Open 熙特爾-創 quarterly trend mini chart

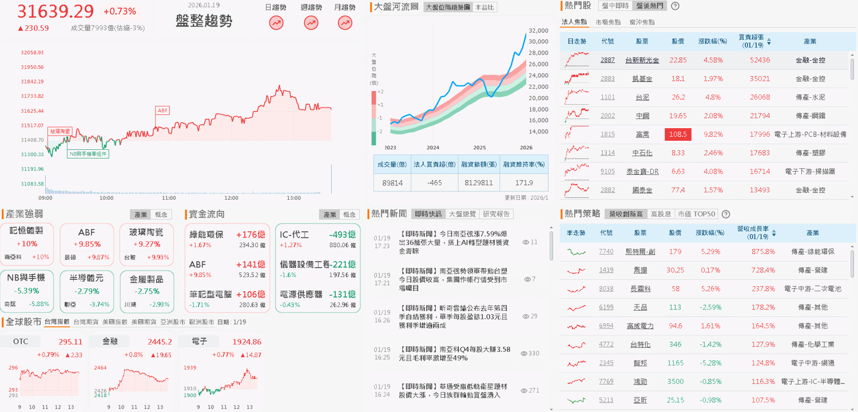(x=577, y=252)
